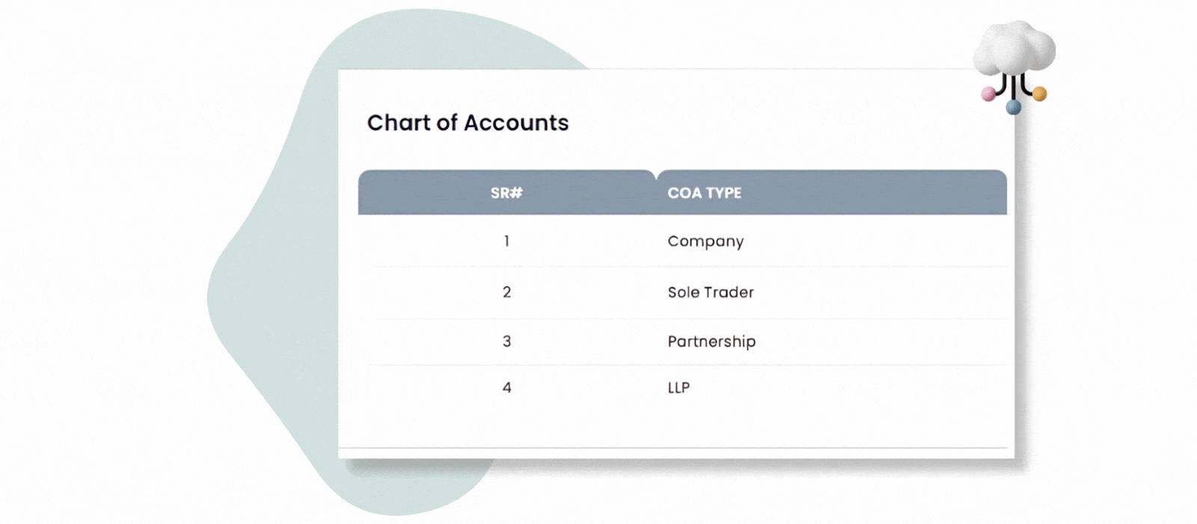Click serial number 2 cell

point(506,293)
